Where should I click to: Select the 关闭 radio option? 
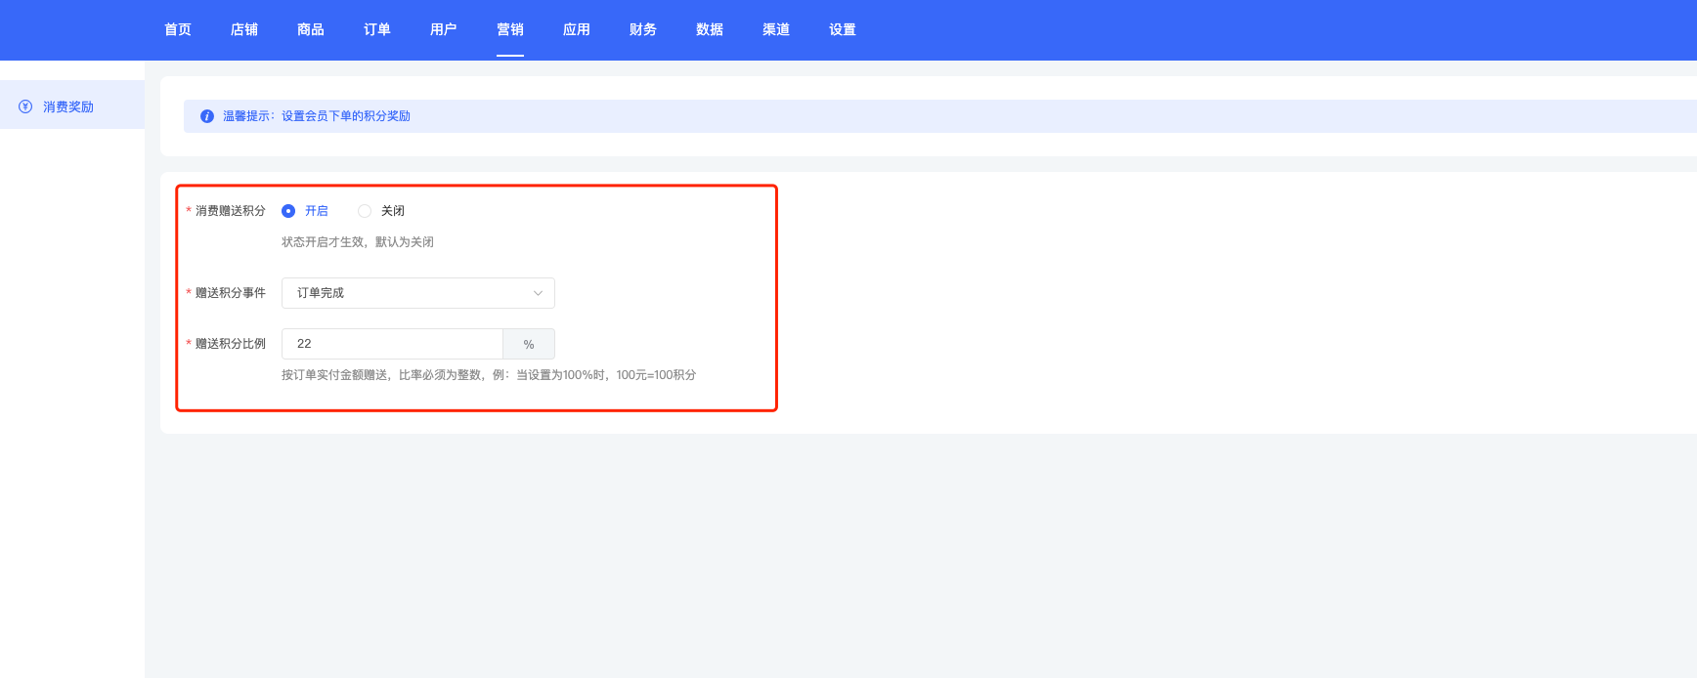point(365,211)
